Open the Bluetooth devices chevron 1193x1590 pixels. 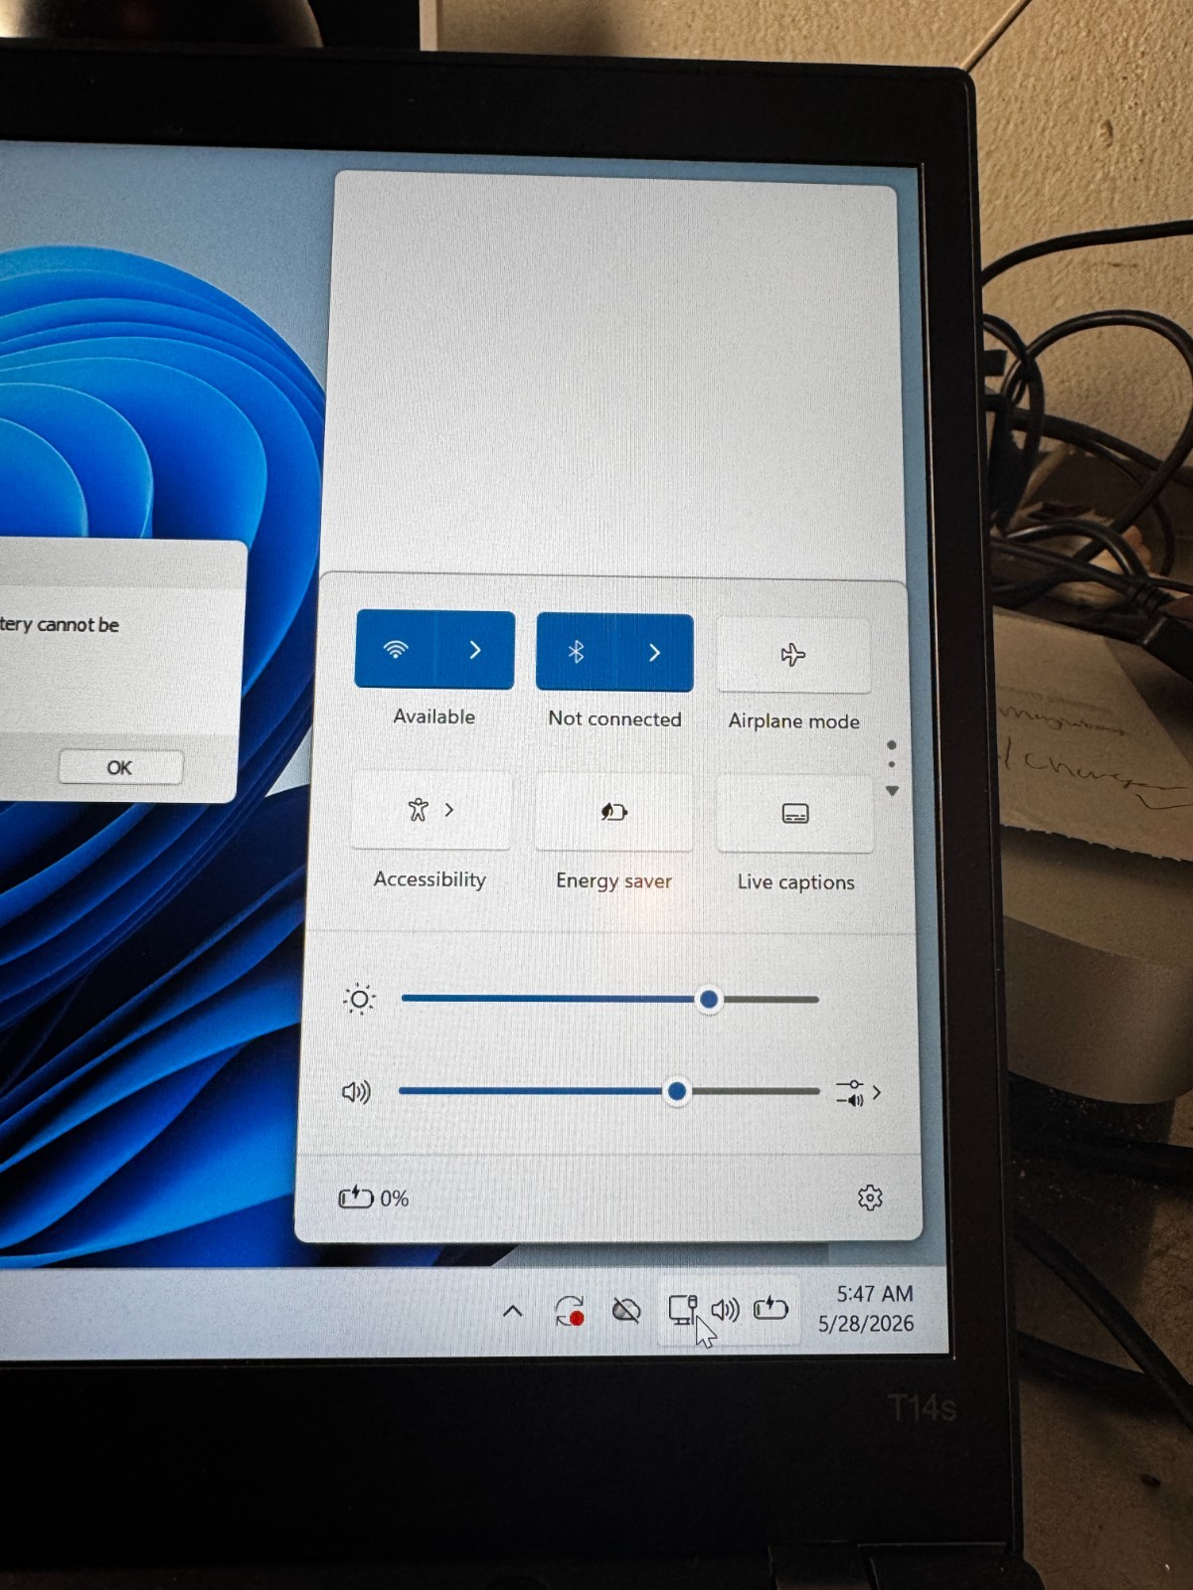pyautogui.click(x=654, y=653)
